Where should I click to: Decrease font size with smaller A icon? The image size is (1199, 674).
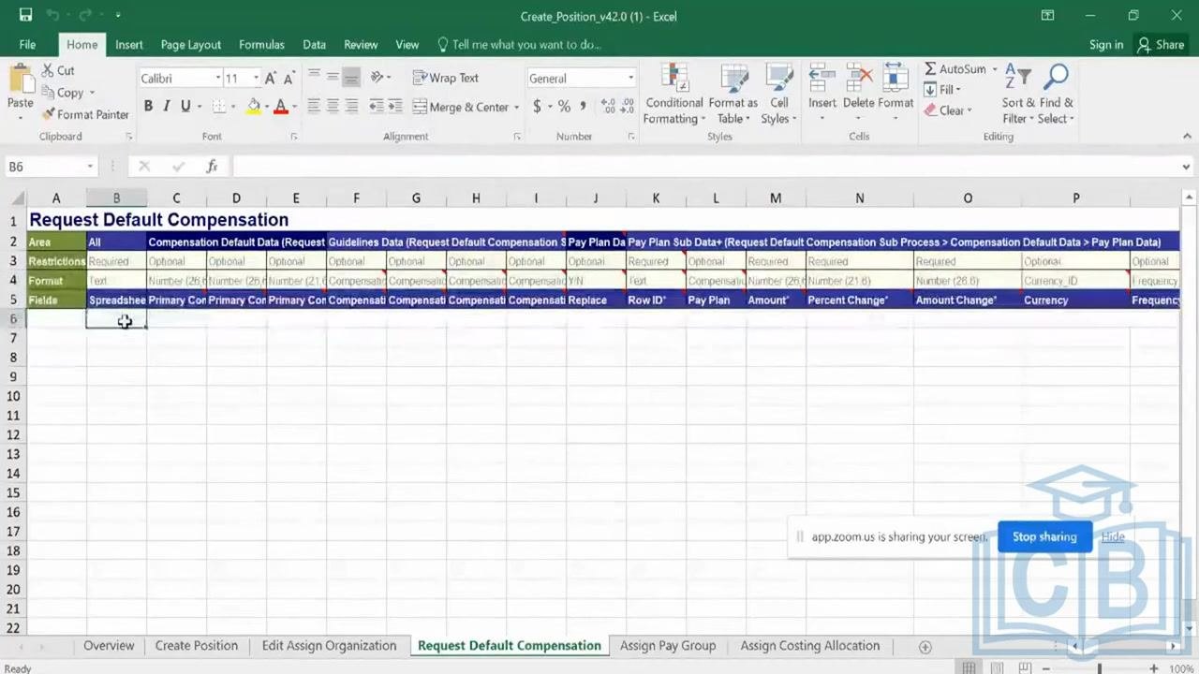tap(289, 79)
